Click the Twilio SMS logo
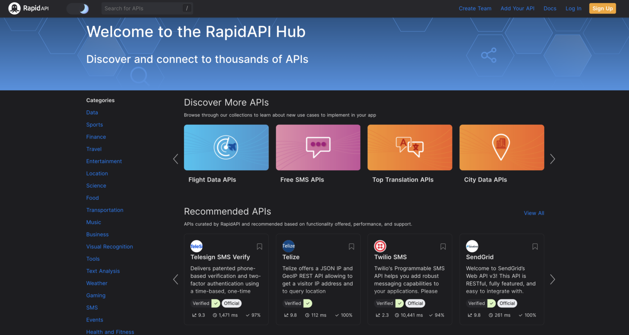This screenshot has height=335, width=629. 380,246
